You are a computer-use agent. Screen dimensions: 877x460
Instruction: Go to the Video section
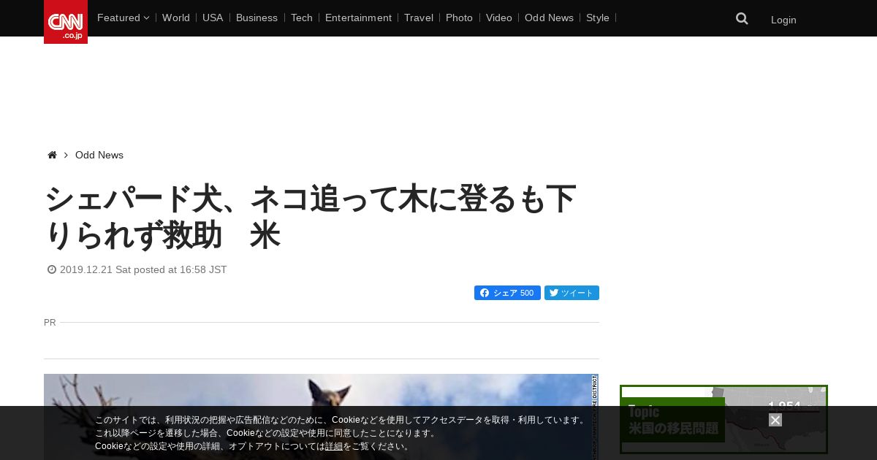point(499,18)
